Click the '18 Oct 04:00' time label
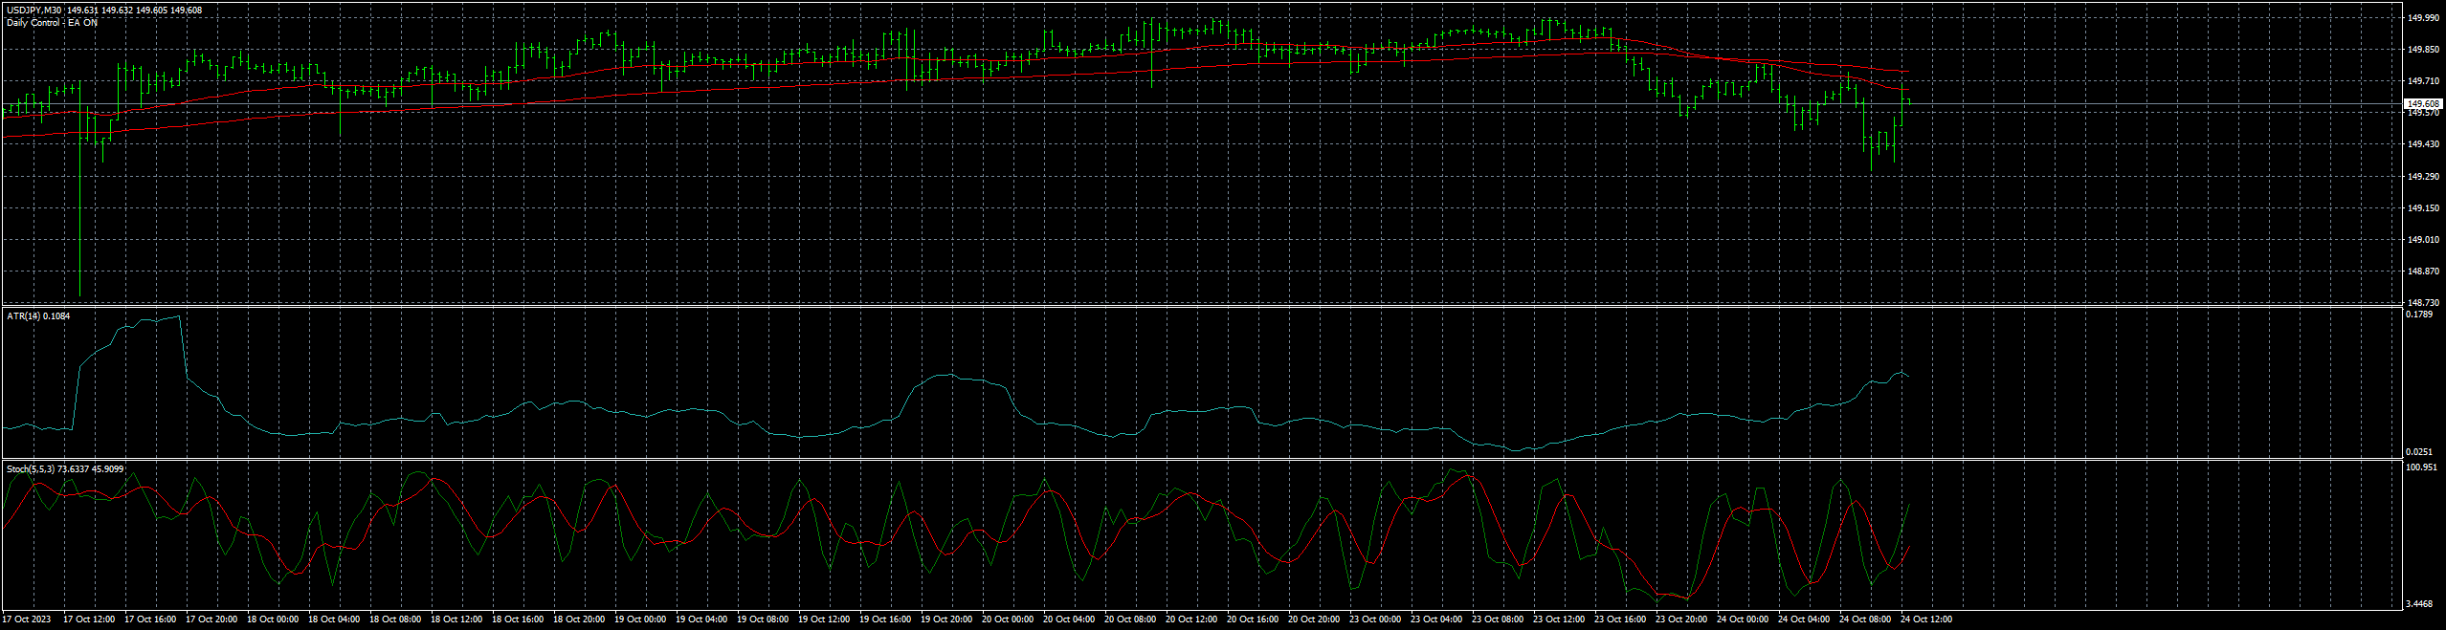Image resolution: width=2446 pixels, height=630 pixels. 334,619
